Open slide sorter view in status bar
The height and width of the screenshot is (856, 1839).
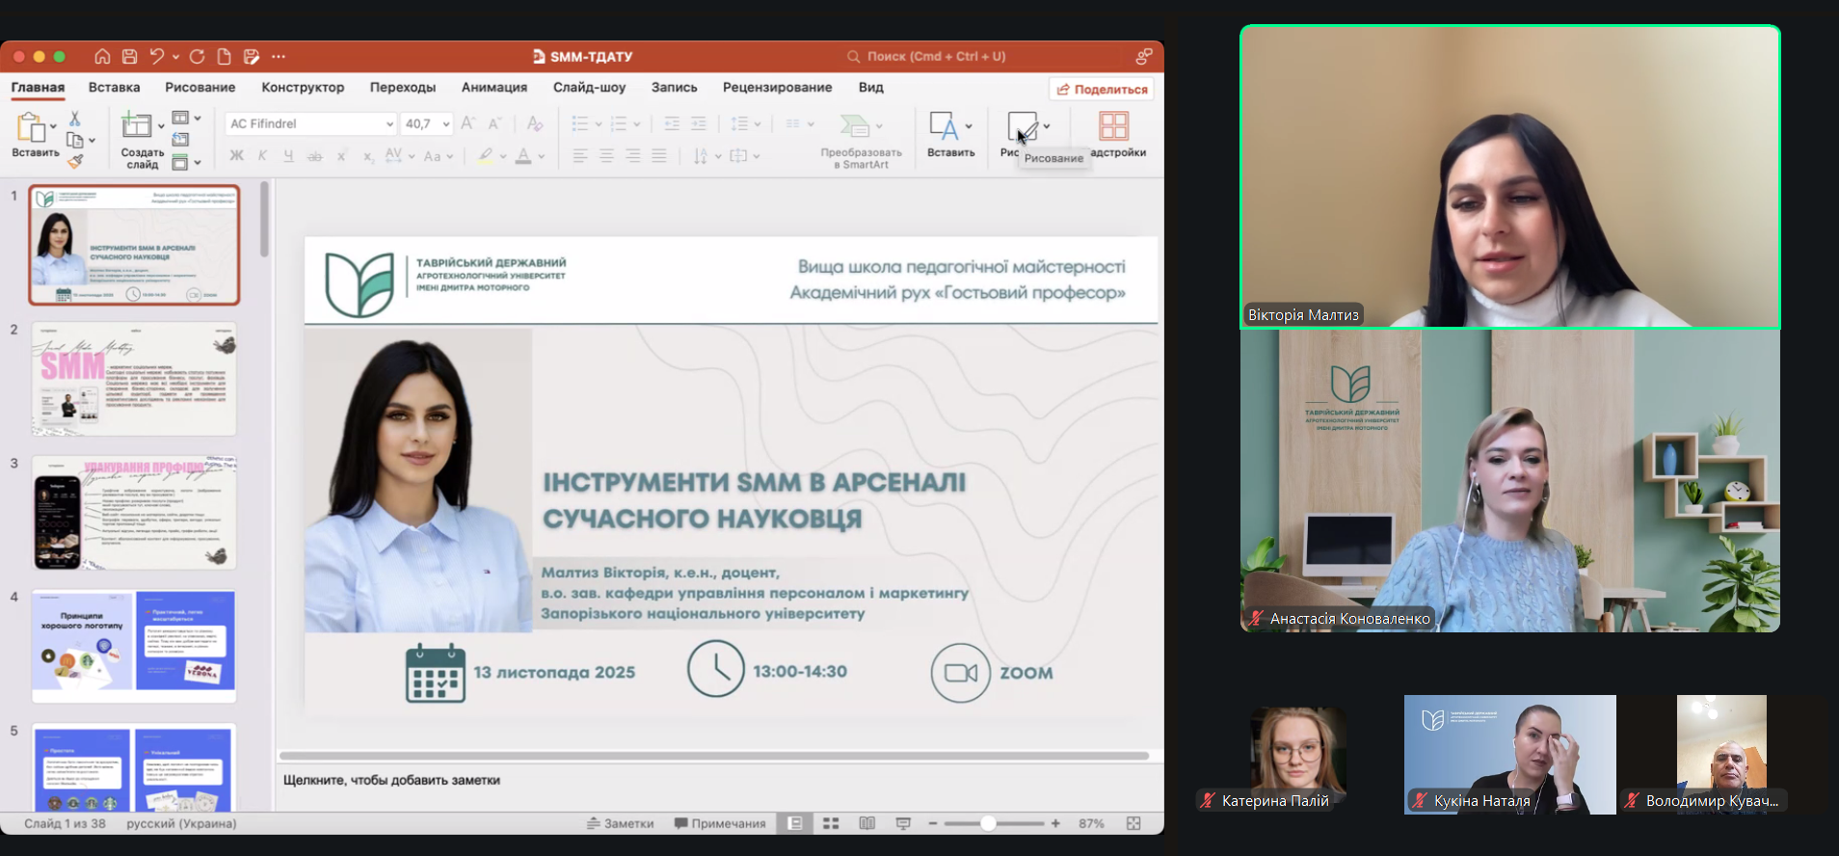click(831, 823)
